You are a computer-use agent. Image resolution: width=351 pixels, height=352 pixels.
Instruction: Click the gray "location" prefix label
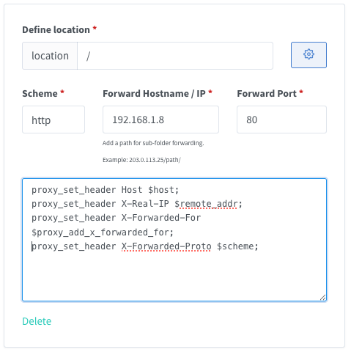click(50, 56)
